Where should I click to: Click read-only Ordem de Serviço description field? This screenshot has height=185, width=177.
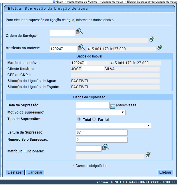[x=99, y=41]
